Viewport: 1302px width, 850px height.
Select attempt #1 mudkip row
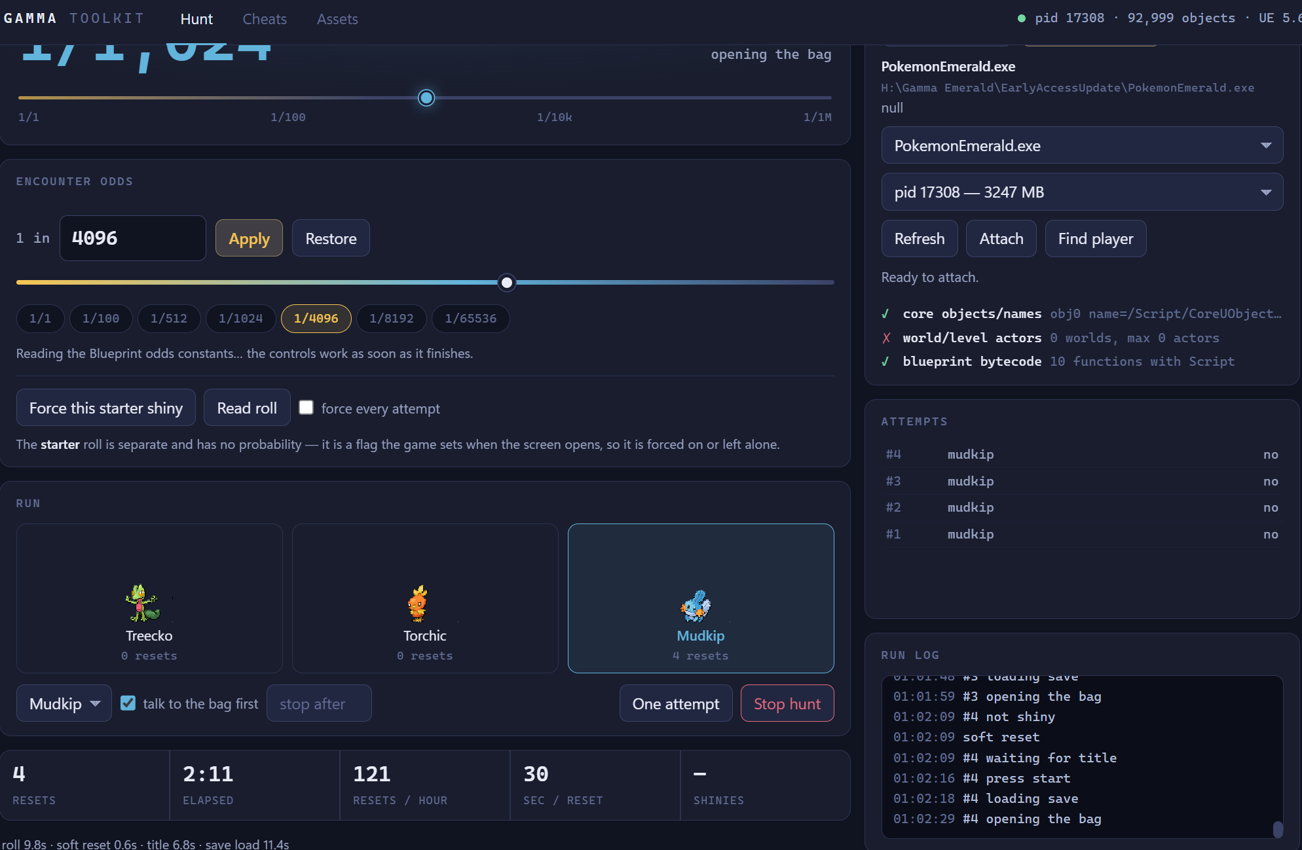(x=1082, y=534)
